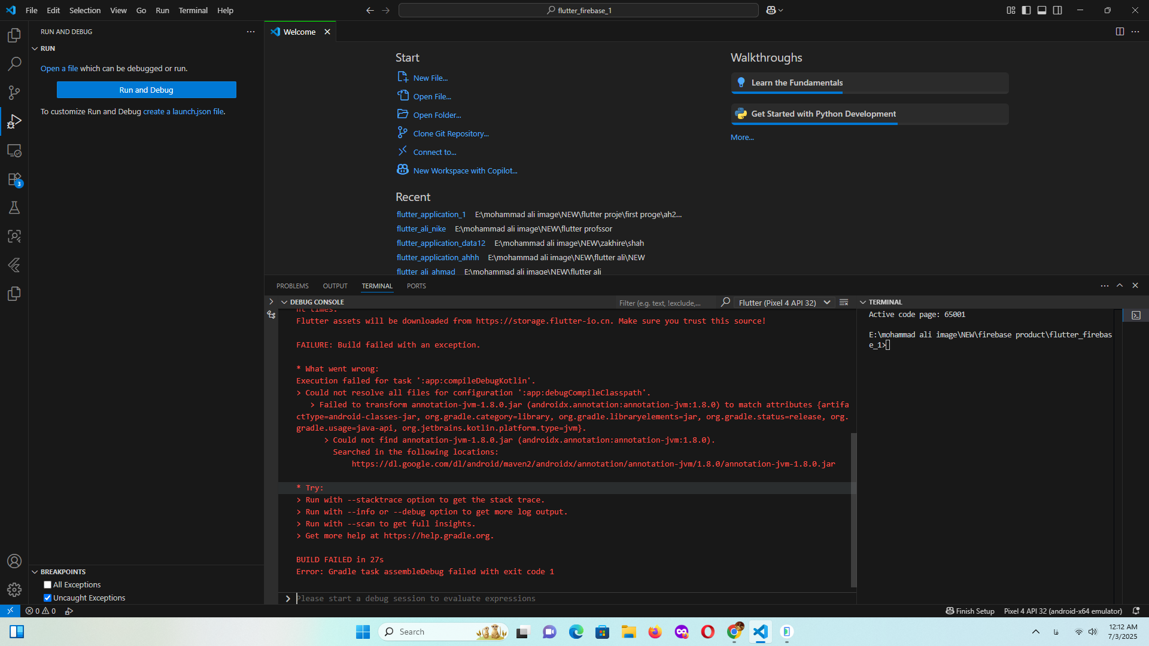Open Copilot chat icon in title bar

(771, 10)
